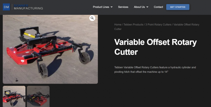This screenshot has width=211, height=107.
Task: Select the first rotary cutter thumbnail
Action: click(14, 96)
